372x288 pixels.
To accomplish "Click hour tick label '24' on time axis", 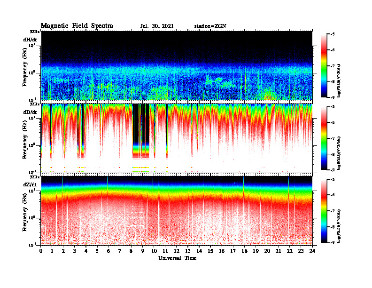I will (312, 251).
